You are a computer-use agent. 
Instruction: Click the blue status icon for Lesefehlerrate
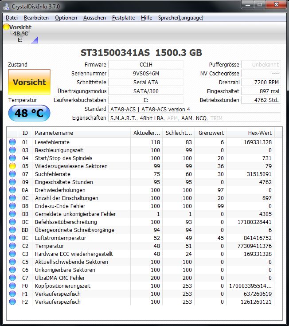[x=12, y=142]
